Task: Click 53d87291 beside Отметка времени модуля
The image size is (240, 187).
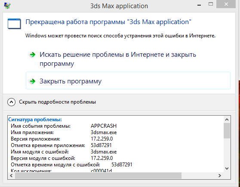Action: (122, 165)
